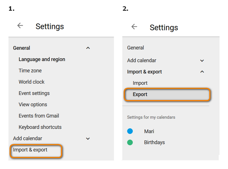The height and width of the screenshot is (169, 228).
Task: Click back arrow in right Settings panel
Action: 134,27
